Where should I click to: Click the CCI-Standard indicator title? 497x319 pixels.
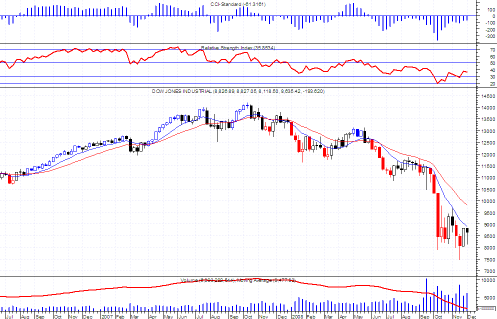238,4
